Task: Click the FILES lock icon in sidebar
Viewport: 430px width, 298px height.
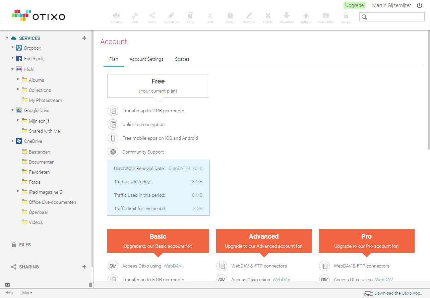Action: [x=14, y=245]
